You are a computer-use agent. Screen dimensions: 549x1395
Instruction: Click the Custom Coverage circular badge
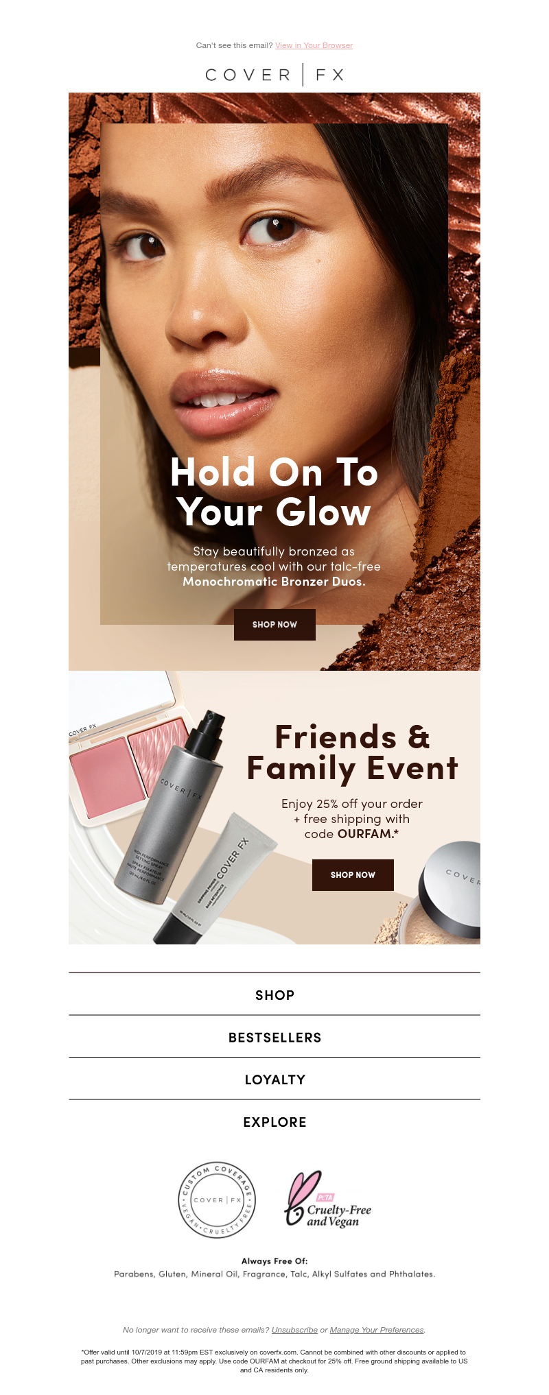pyautogui.click(x=217, y=1200)
